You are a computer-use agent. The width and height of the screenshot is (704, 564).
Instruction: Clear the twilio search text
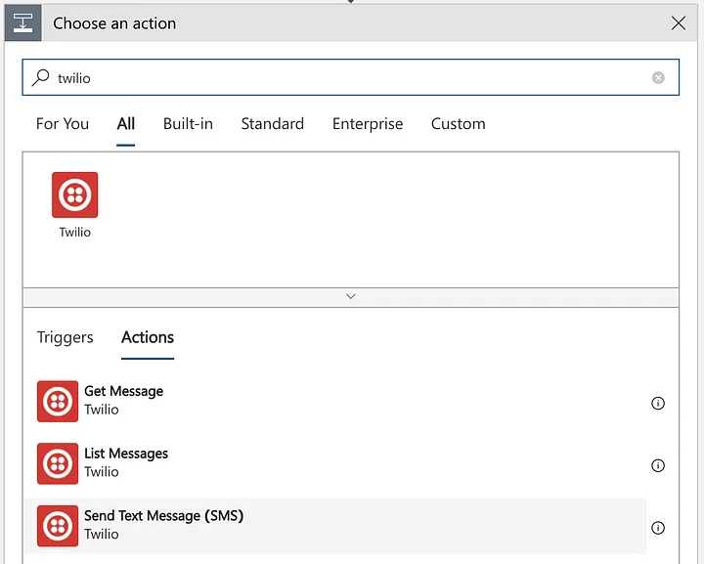coord(658,78)
